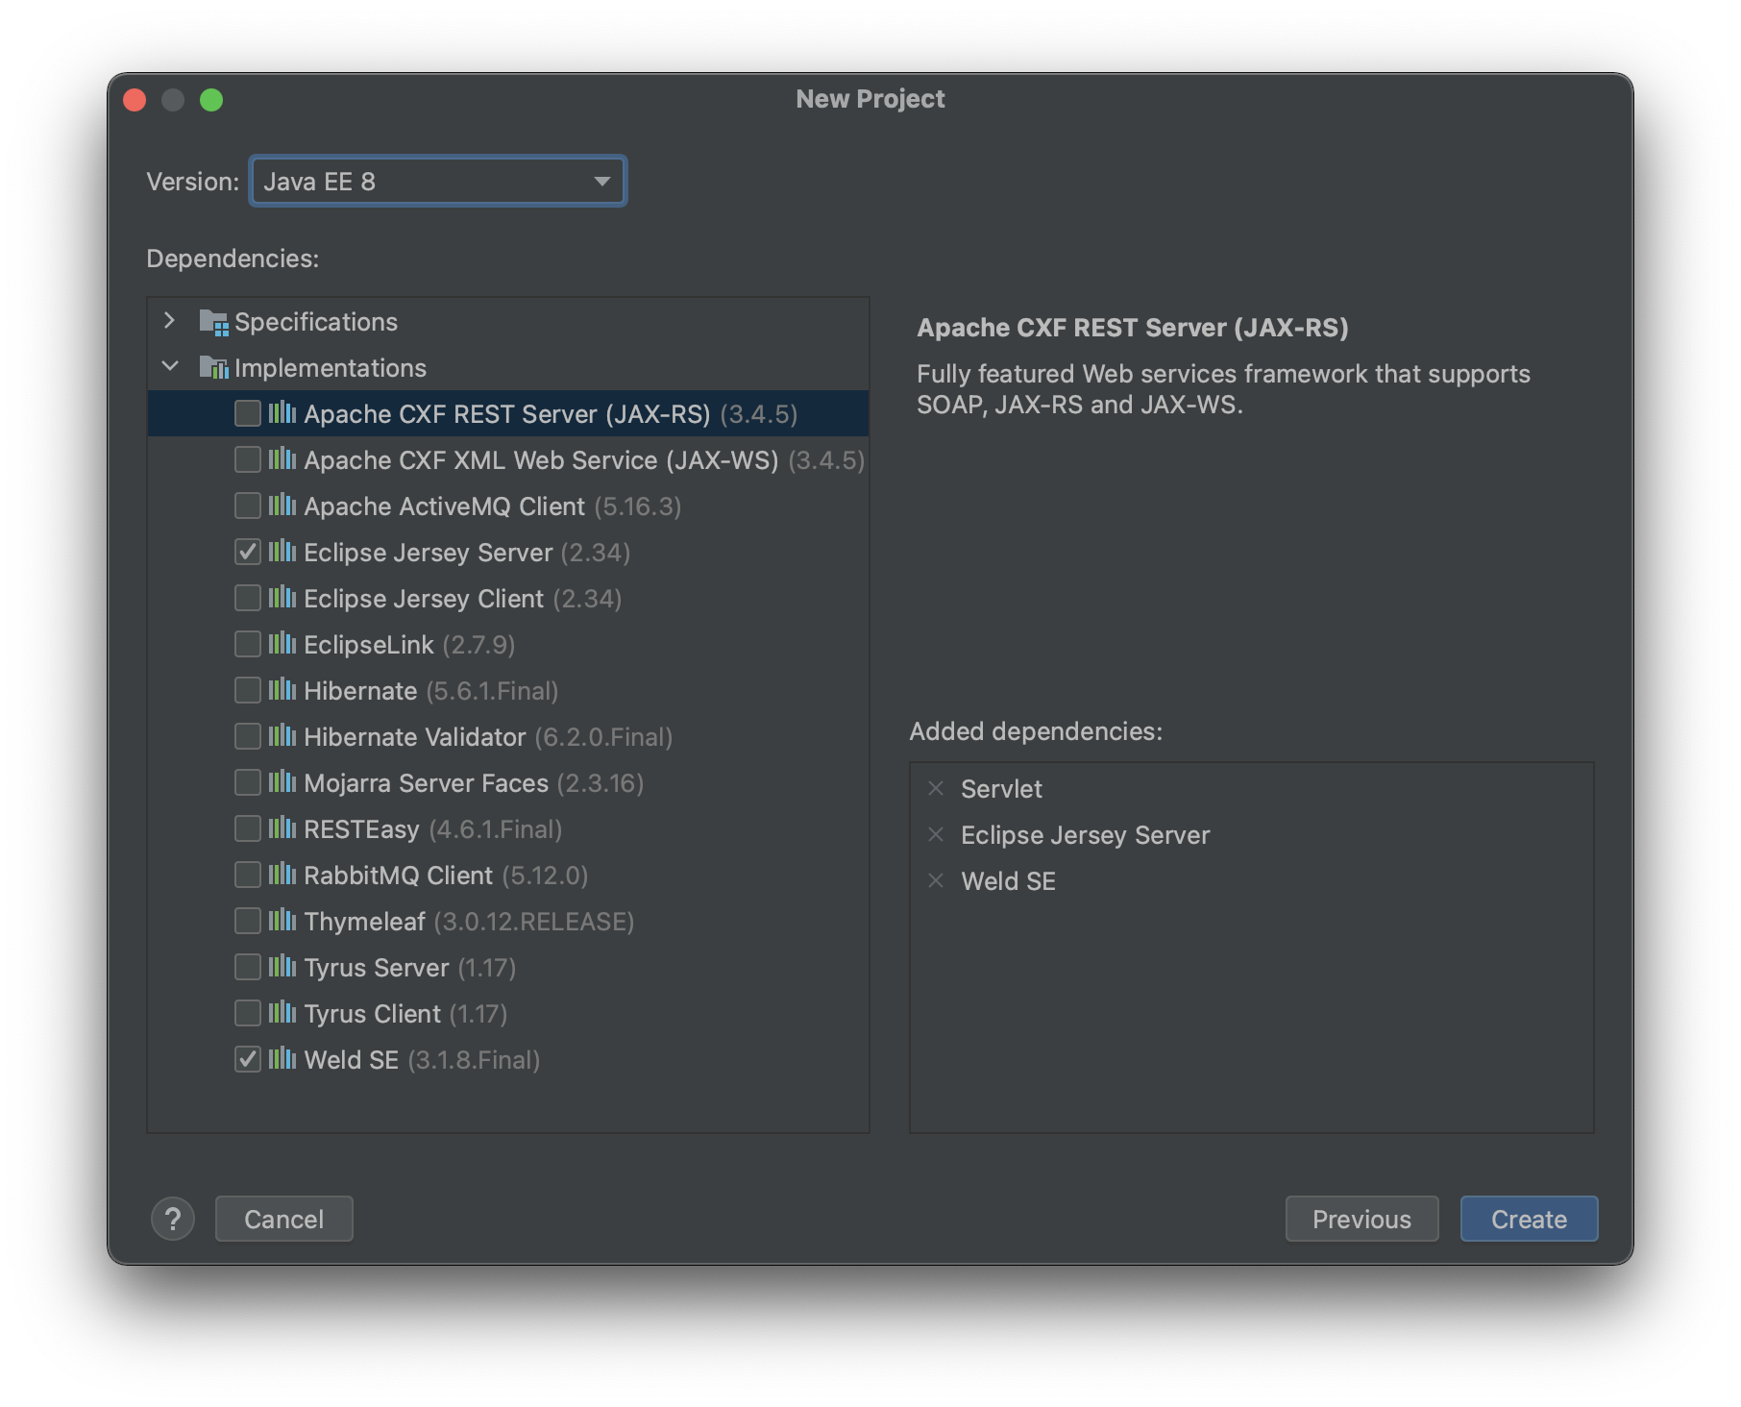The width and height of the screenshot is (1741, 1407).
Task: Tick the Hibernate Validator checkbox
Action: click(248, 736)
